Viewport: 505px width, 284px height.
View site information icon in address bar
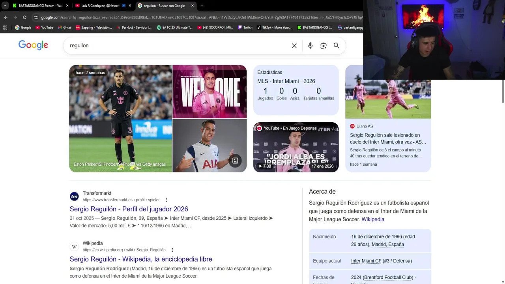point(36,17)
